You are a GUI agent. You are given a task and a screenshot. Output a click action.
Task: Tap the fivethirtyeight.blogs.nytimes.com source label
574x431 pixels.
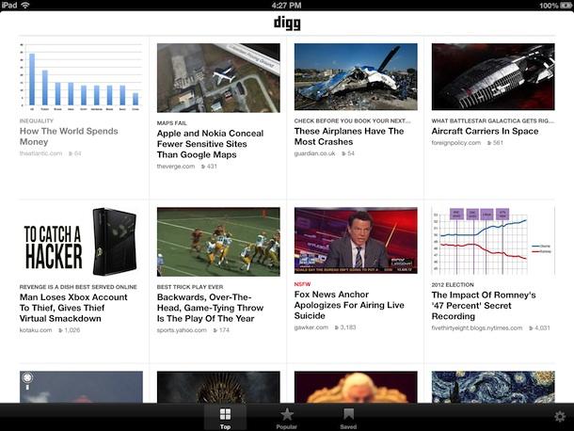click(477, 327)
